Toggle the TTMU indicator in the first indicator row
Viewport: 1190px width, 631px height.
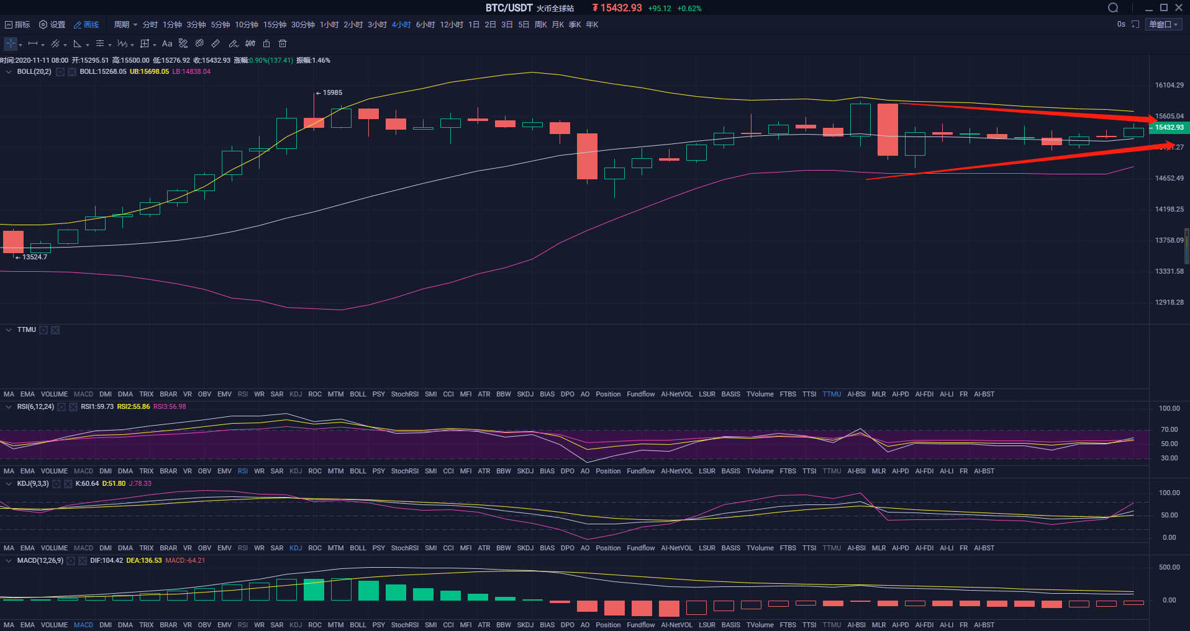[832, 394]
